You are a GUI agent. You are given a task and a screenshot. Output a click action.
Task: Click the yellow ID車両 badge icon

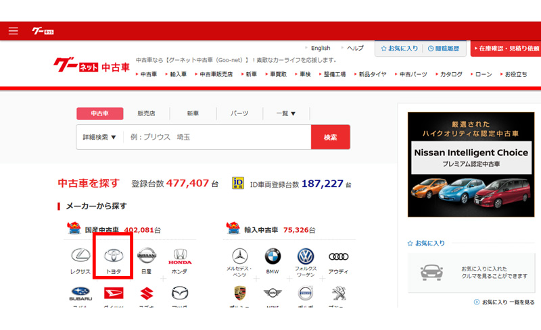click(238, 184)
